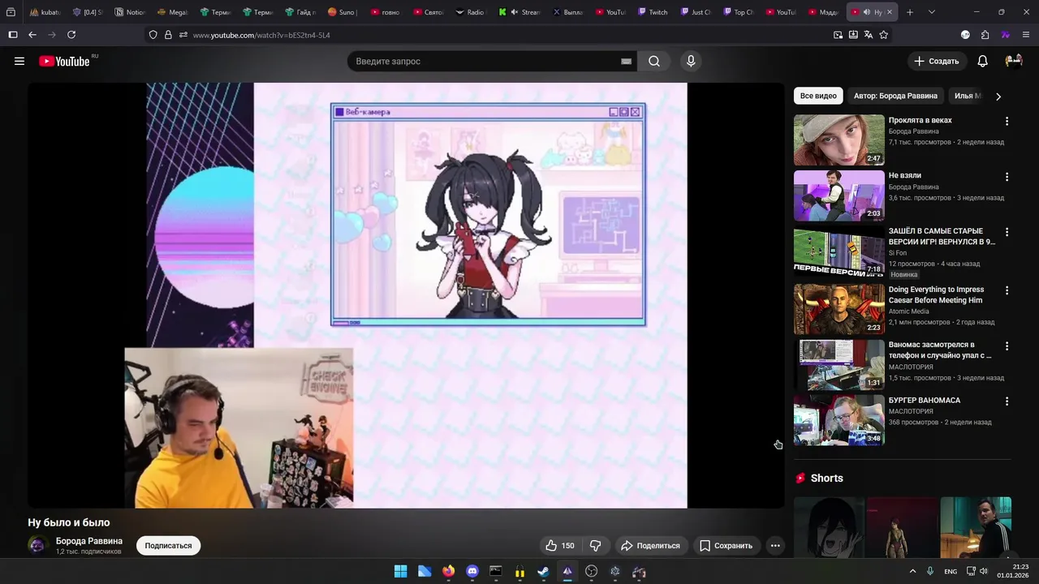Open the browser application menu

coord(1026,35)
